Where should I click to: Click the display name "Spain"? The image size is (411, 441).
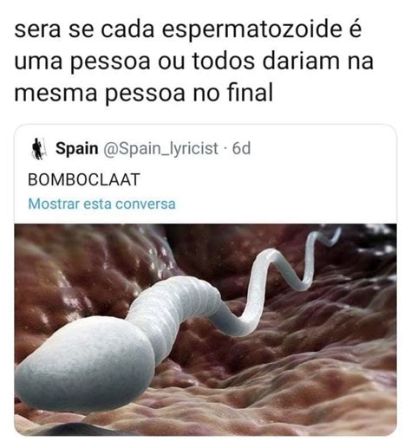pos(77,148)
